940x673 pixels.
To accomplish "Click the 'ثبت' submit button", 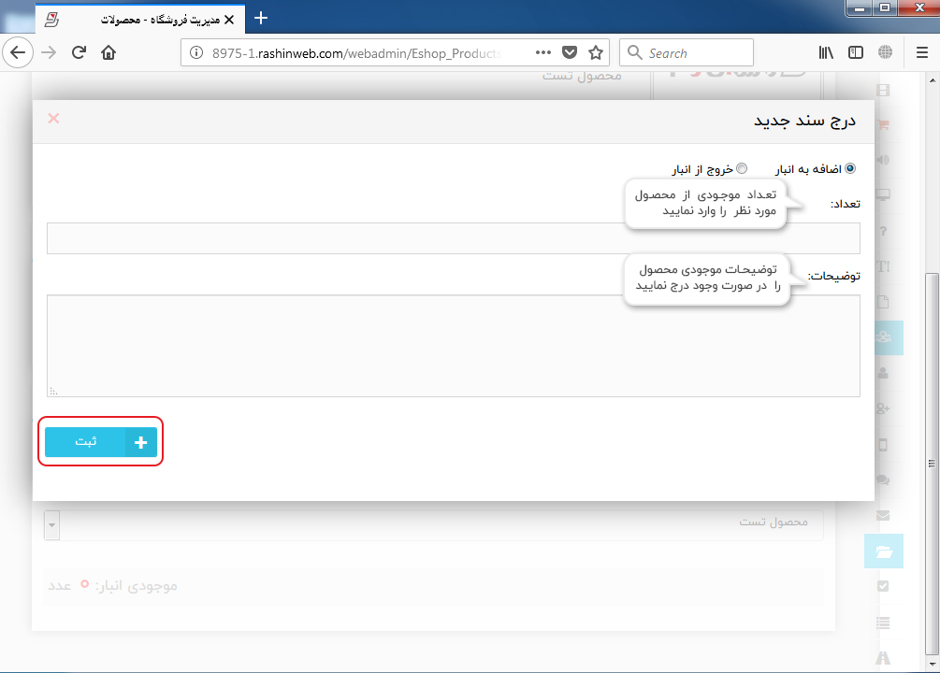I will click(x=101, y=442).
